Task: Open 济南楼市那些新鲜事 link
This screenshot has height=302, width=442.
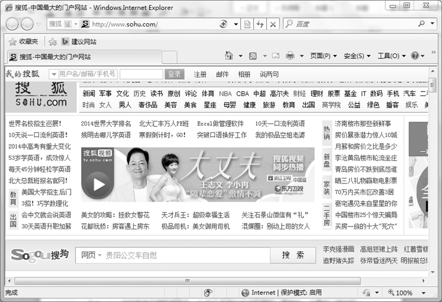Action: 363,124
